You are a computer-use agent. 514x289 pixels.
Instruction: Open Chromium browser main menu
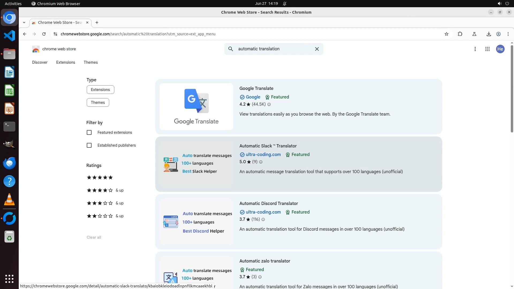(x=508, y=34)
